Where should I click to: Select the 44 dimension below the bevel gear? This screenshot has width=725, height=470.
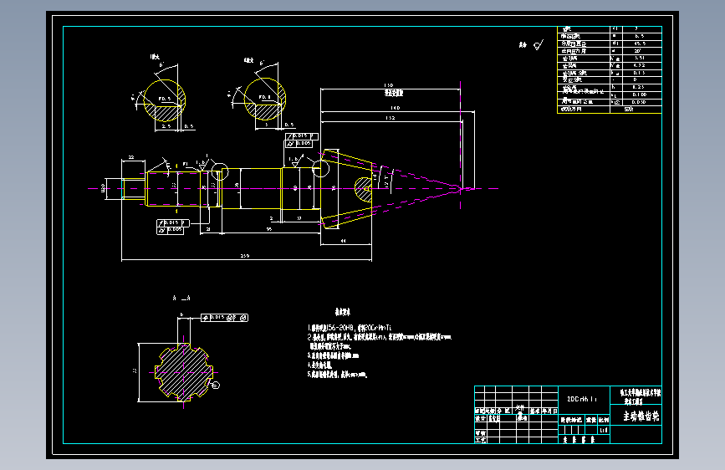tap(343, 241)
